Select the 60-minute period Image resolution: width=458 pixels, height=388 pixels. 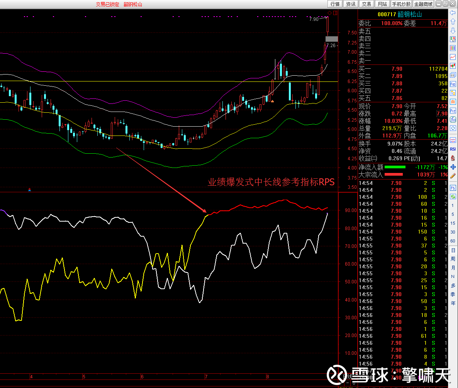pos(453,241)
